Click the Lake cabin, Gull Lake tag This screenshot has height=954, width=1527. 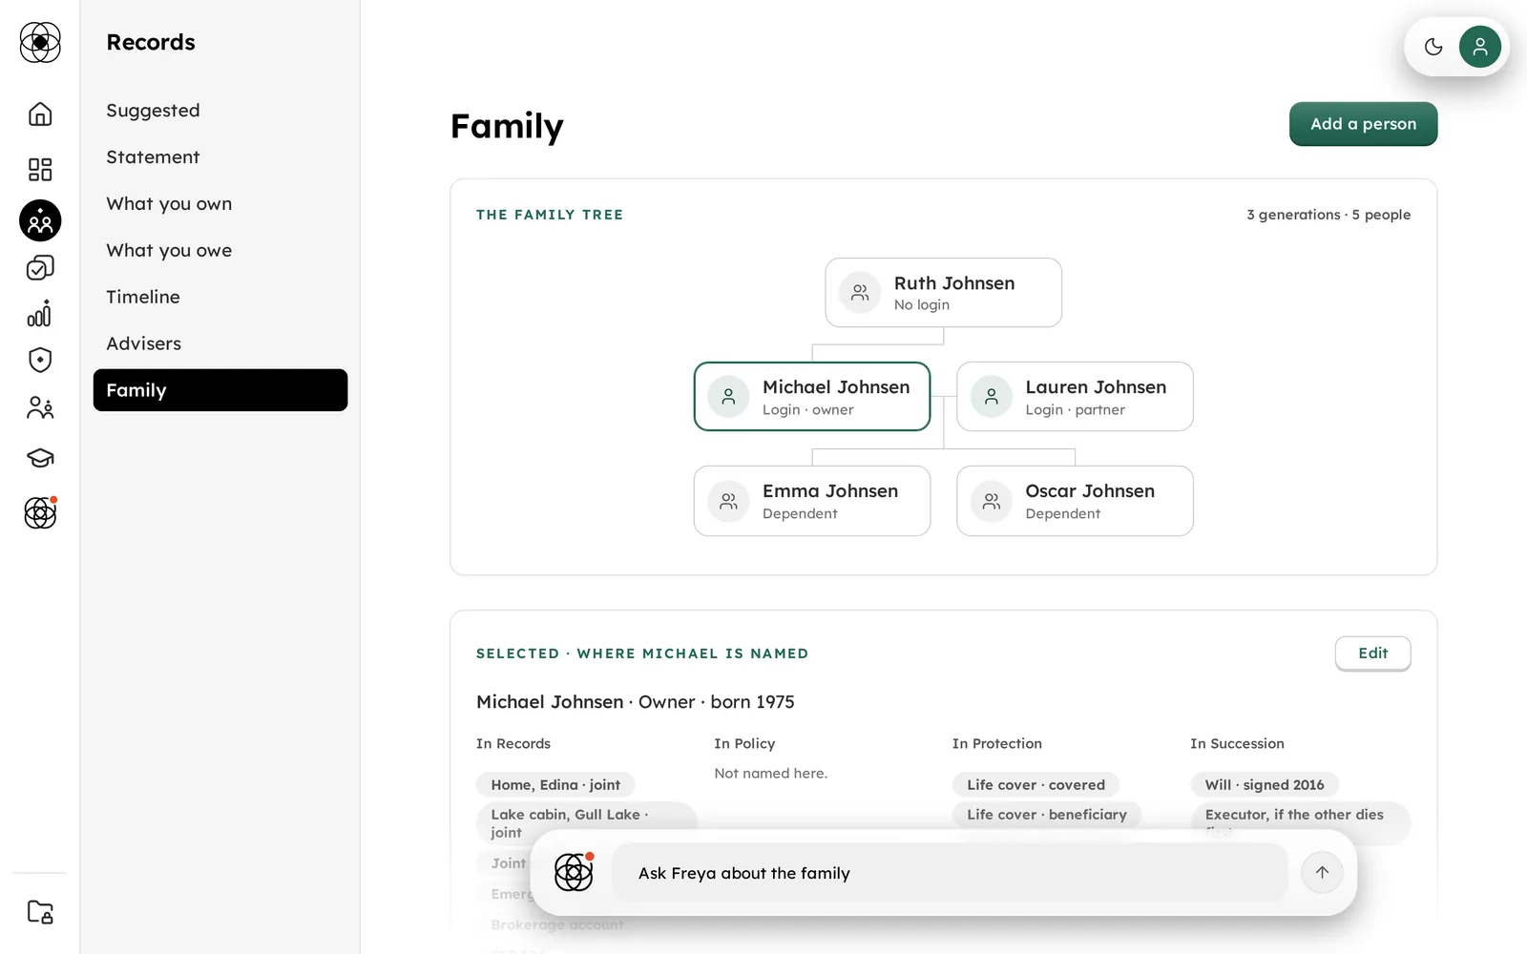click(586, 823)
